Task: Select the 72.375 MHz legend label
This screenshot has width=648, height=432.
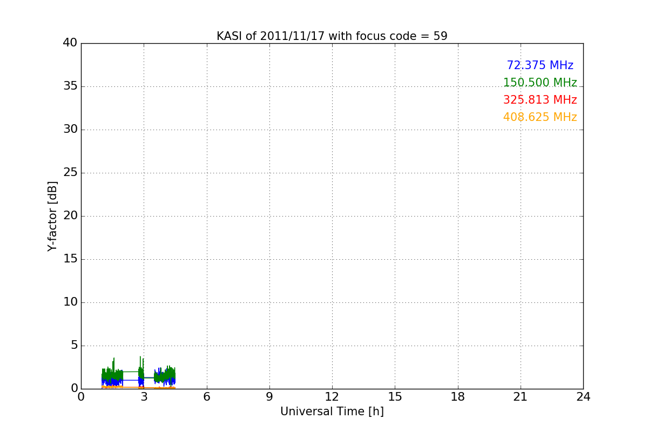Action: click(x=540, y=65)
